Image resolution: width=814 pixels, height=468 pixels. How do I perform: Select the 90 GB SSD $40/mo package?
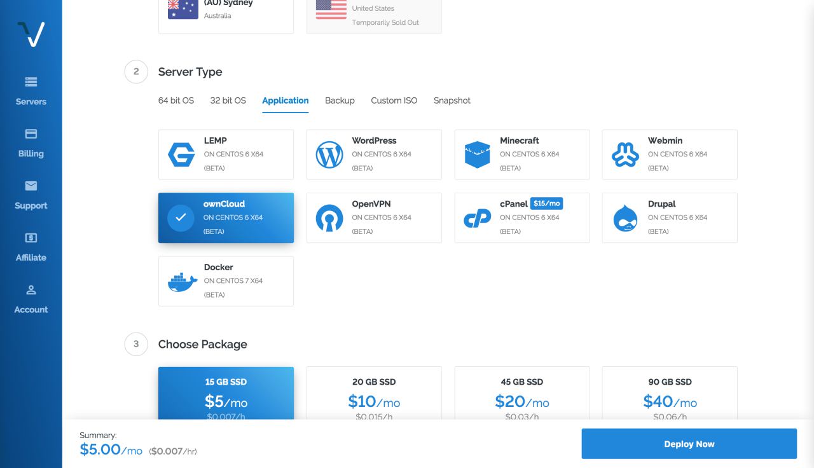coord(670,394)
